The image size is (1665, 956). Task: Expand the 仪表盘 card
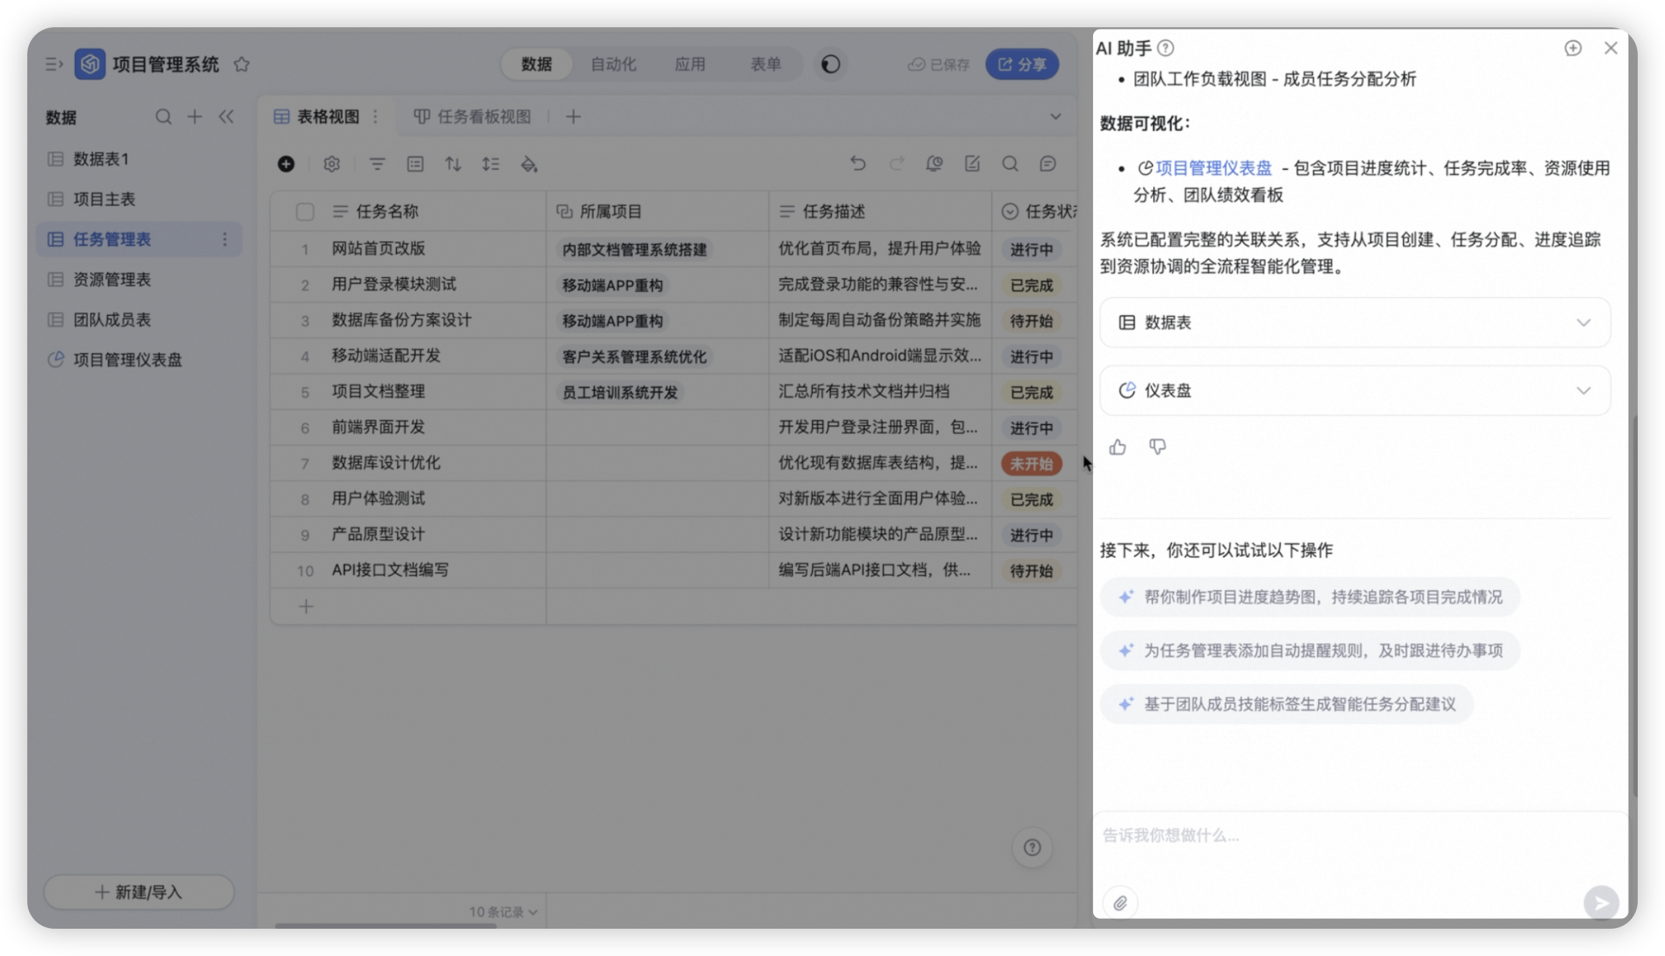coord(1354,391)
